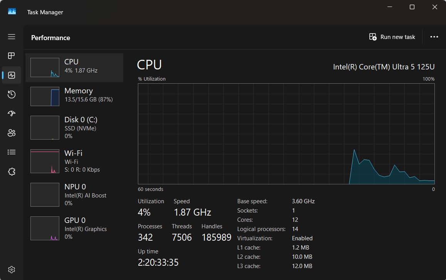The width and height of the screenshot is (446, 280).
Task: Select Disk 0 (C:) in the list
Action: pos(74,128)
